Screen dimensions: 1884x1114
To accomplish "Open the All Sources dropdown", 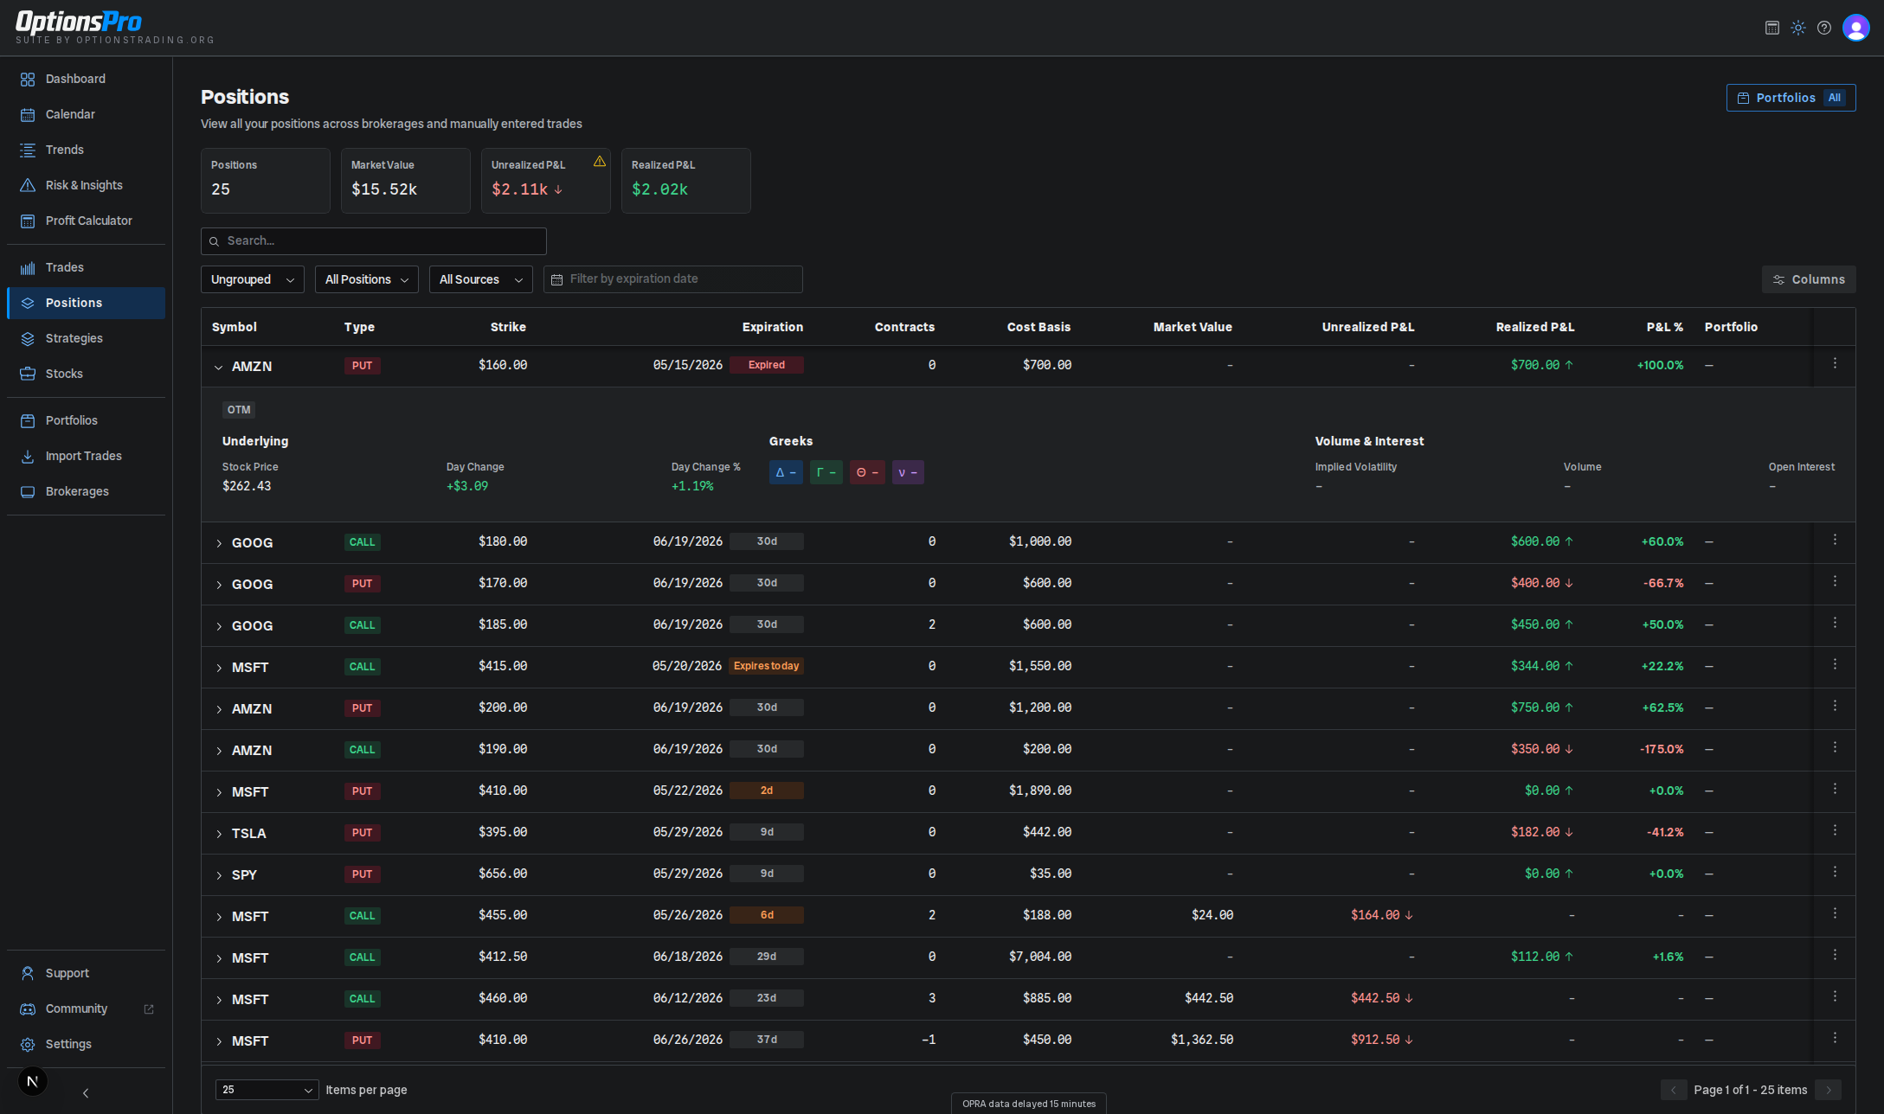I will point(481,279).
